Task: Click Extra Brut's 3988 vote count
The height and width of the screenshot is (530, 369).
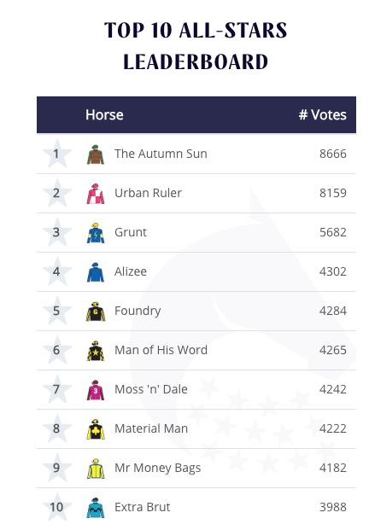Action: click(x=333, y=507)
